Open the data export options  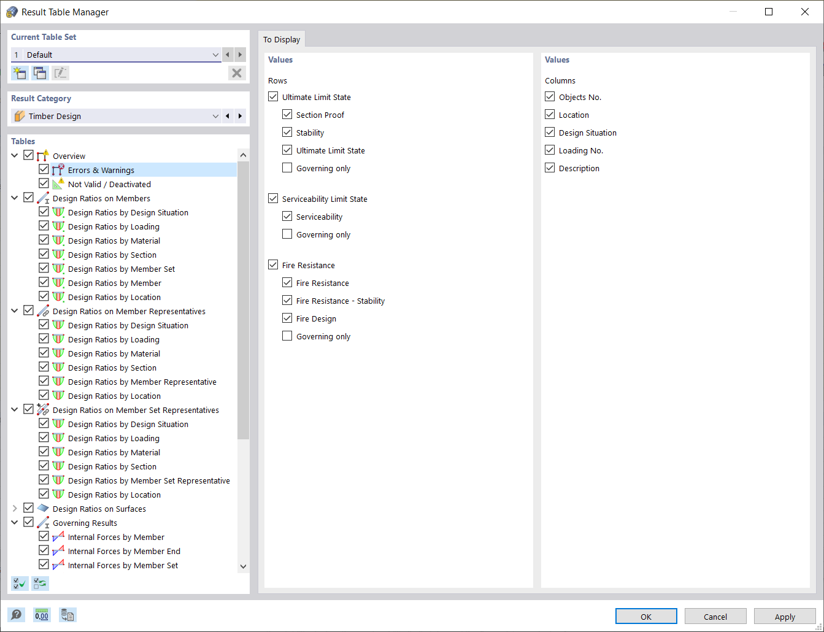point(67,614)
